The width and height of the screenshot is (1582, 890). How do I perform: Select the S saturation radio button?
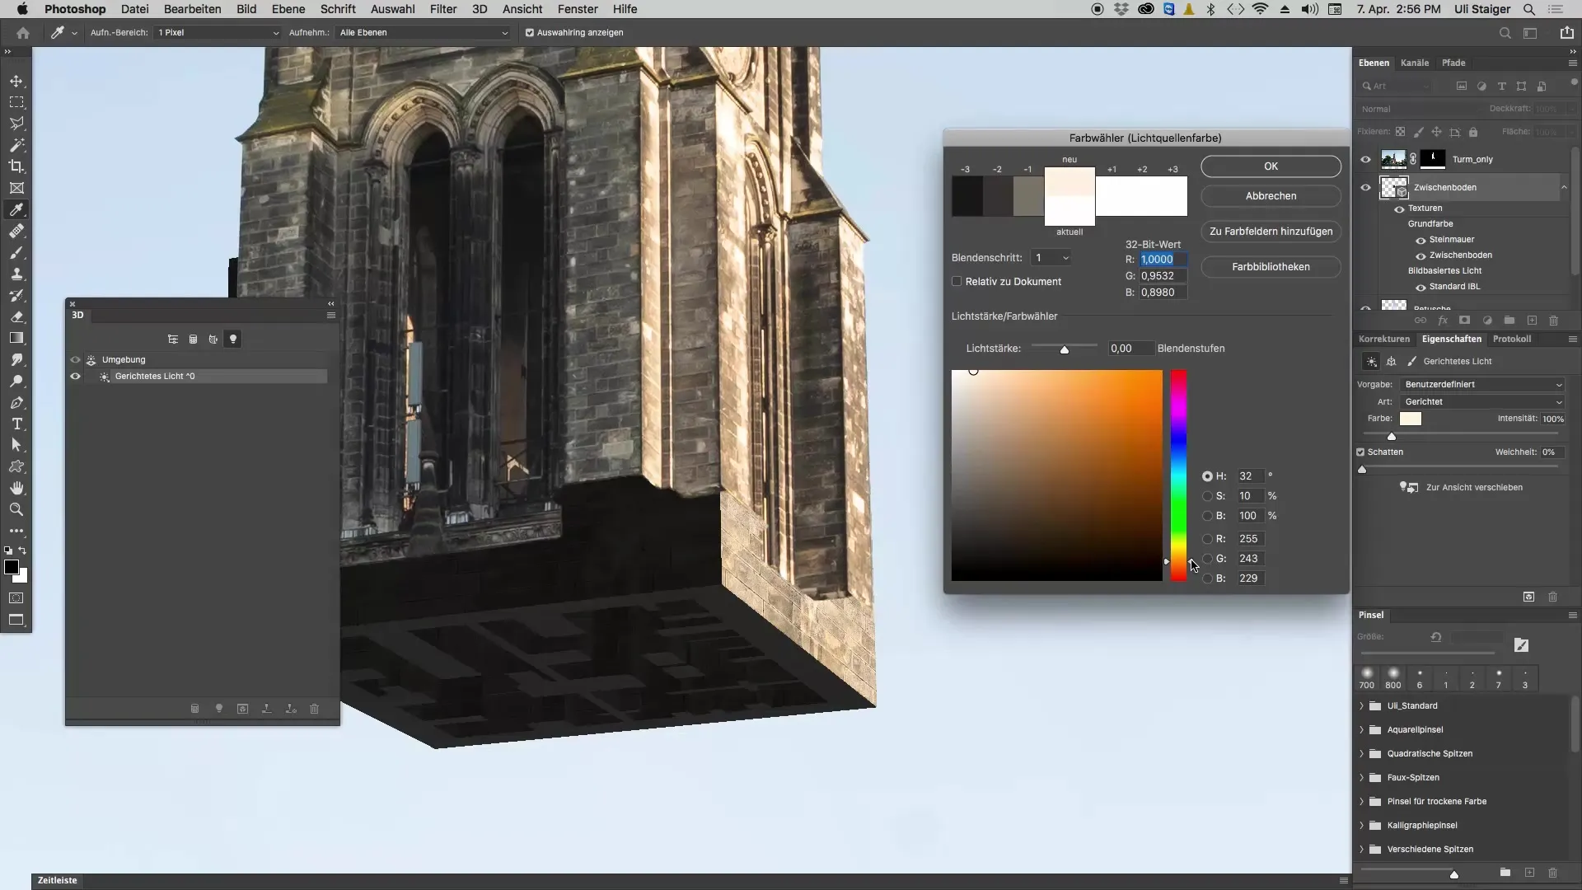click(1207, 496)
